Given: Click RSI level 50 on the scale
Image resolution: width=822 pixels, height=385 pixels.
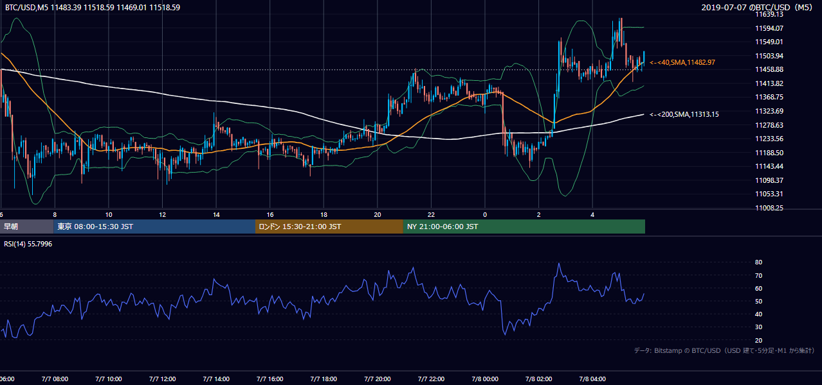Looking at the screenshot, I should pos(759,301).
